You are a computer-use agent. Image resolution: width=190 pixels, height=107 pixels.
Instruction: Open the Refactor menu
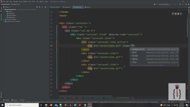point(26,1)
